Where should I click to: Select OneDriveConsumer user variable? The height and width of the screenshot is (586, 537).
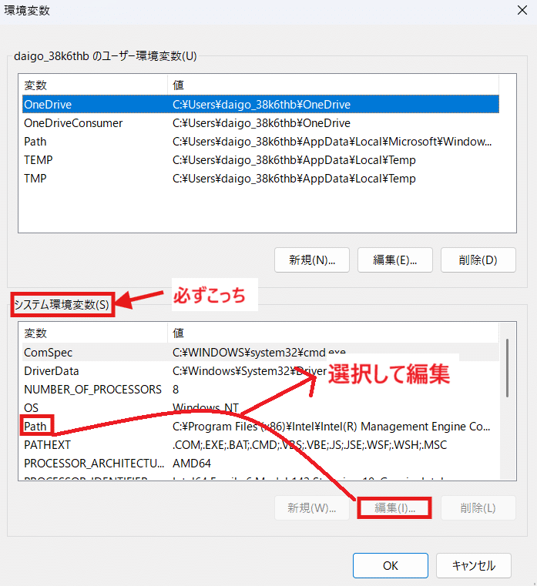260,123
